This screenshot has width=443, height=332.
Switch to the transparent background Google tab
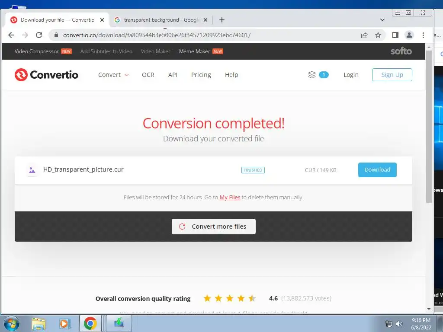point(161,20)
